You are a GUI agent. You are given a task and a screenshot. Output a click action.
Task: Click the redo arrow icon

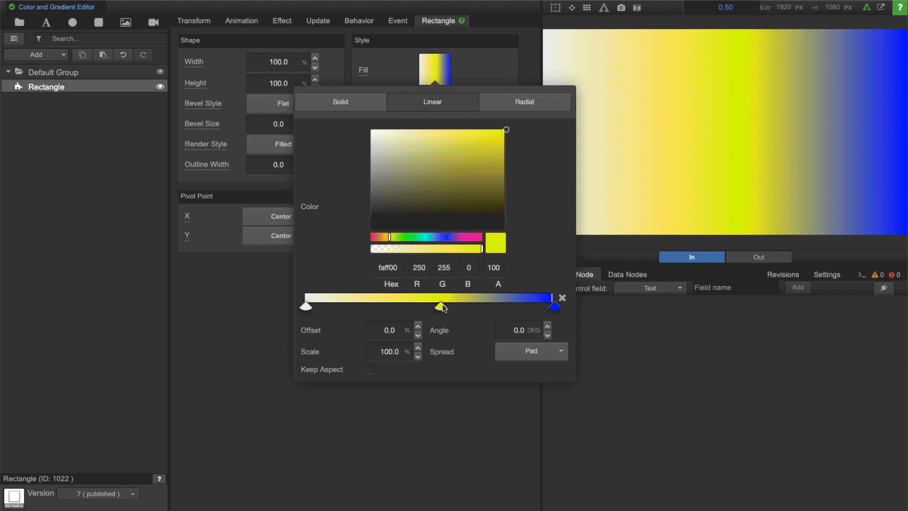[143, 55]
